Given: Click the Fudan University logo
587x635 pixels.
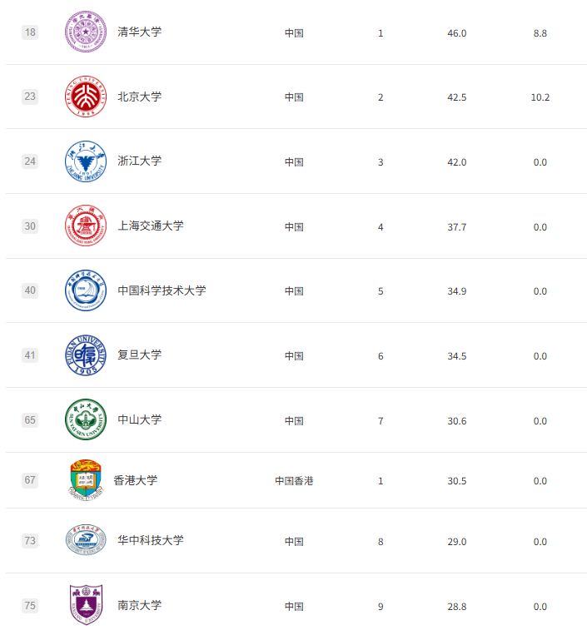Looking at the screenshot, I should coord(86,355).
